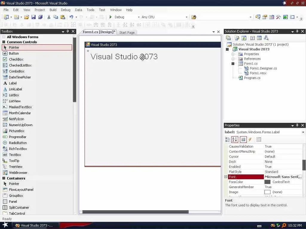The height and width of the screenshot is (229, 306).
Task: Click the 10:32 PM system clock
Action: click(295, 225)
